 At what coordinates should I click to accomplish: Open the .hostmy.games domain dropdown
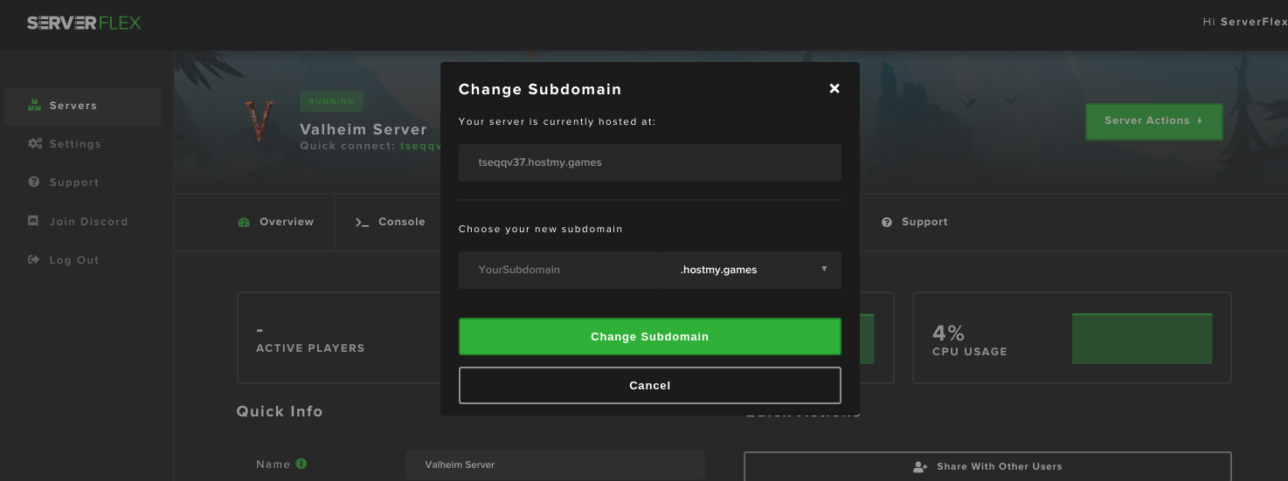tap(751, 270)
